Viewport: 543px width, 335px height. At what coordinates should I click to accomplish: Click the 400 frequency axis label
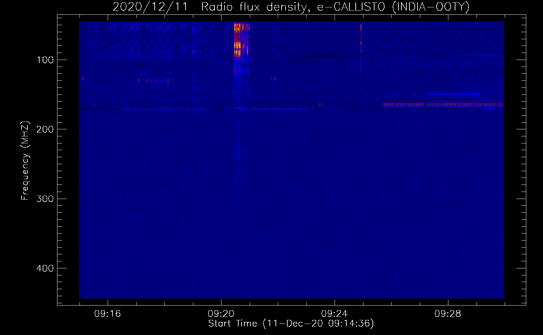click(45, 268)
